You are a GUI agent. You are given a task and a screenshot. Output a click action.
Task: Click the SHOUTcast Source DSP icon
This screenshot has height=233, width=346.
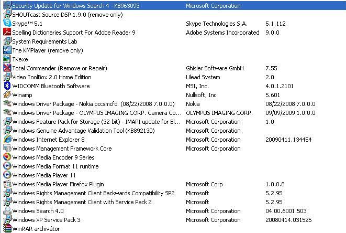tap(7, 14)
